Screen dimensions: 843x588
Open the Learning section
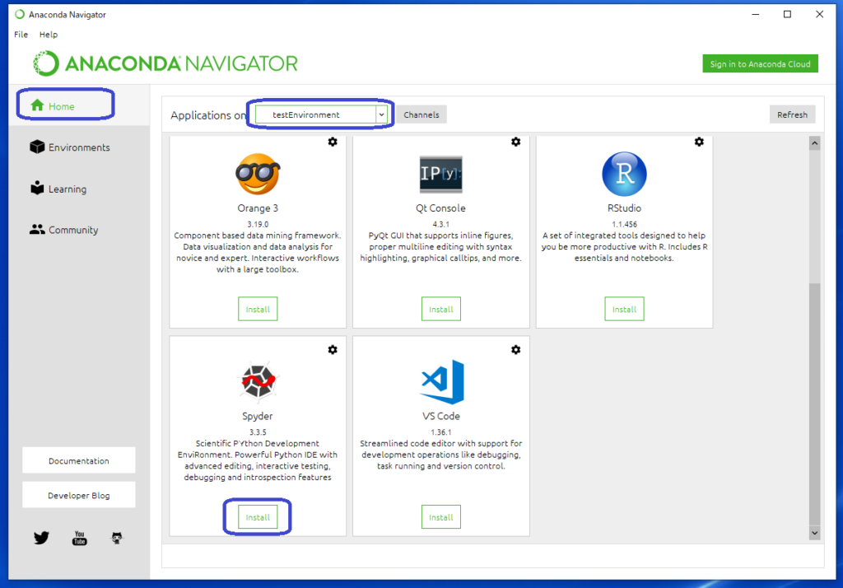coord(58,189)
